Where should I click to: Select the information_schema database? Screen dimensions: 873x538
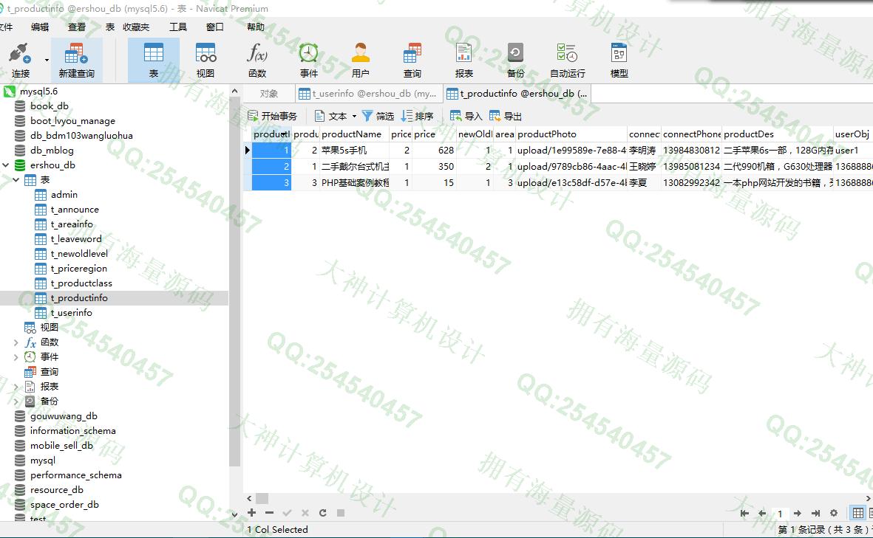[73, 431]
